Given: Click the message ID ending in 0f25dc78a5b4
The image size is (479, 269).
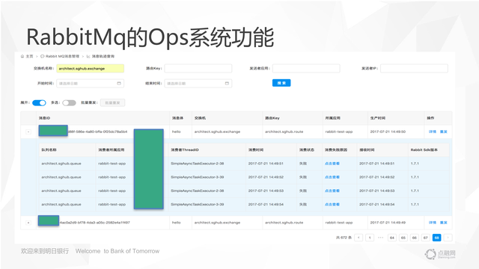Looking at the screenshot, I should point(97,132).
